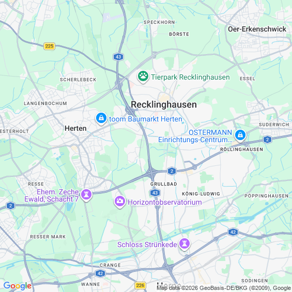
Task: Click the yellow 225 road shield
Action: coord(49,46)
